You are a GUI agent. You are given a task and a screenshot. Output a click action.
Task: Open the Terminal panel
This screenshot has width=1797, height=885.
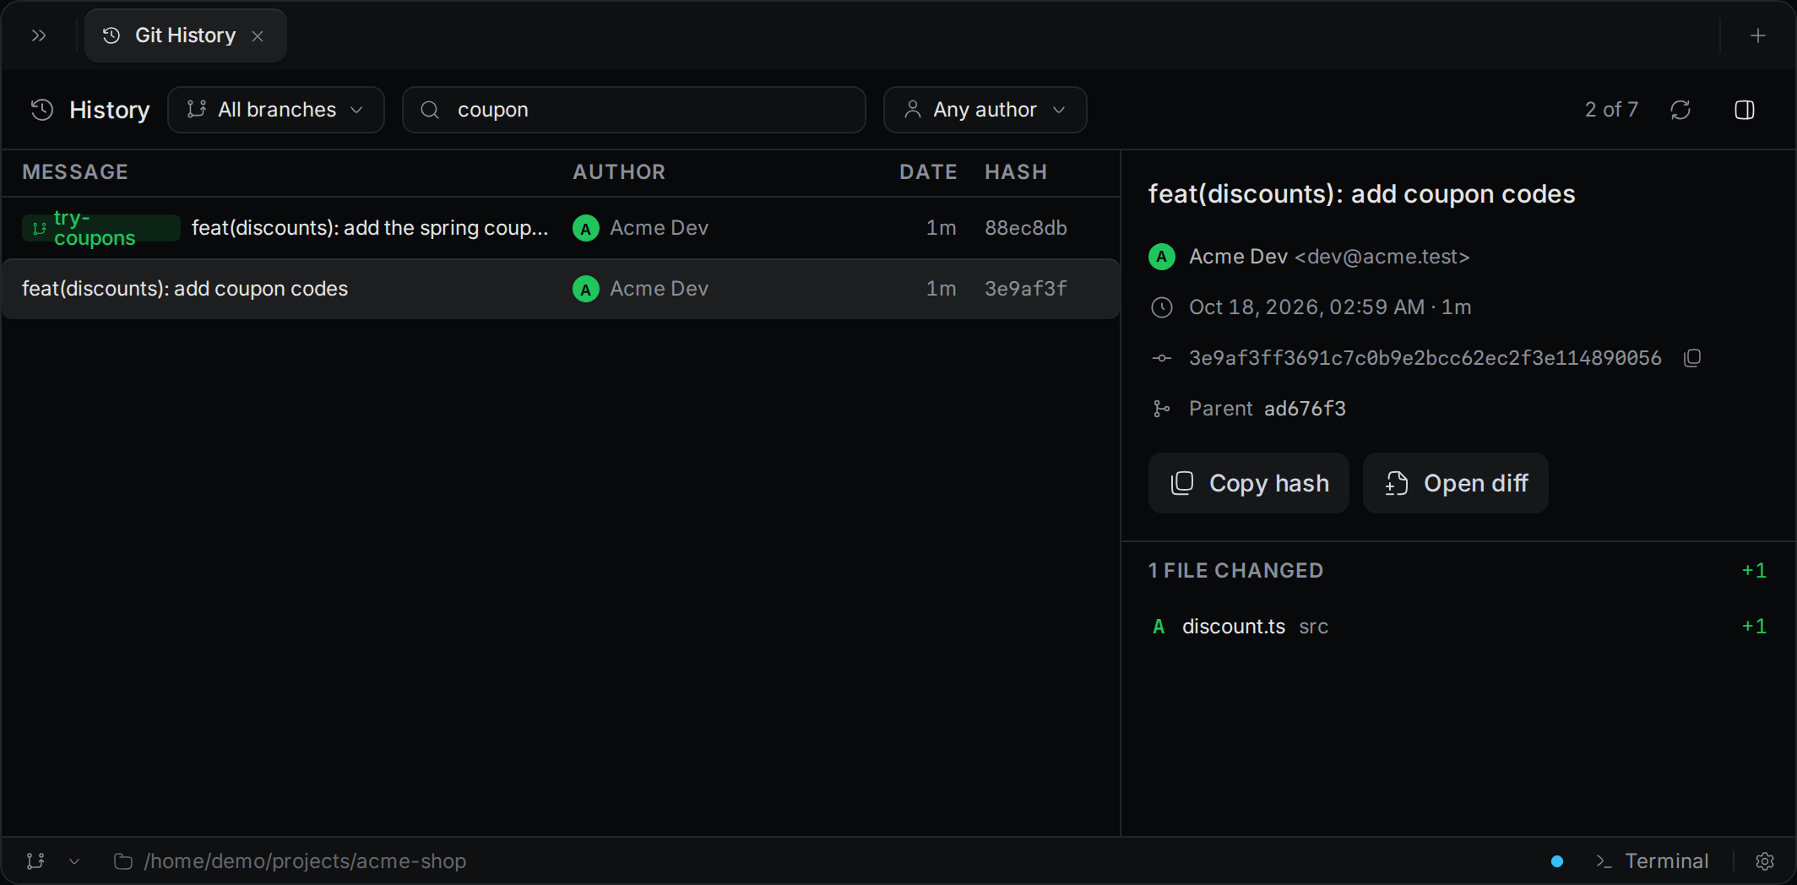click(1652, 861)
